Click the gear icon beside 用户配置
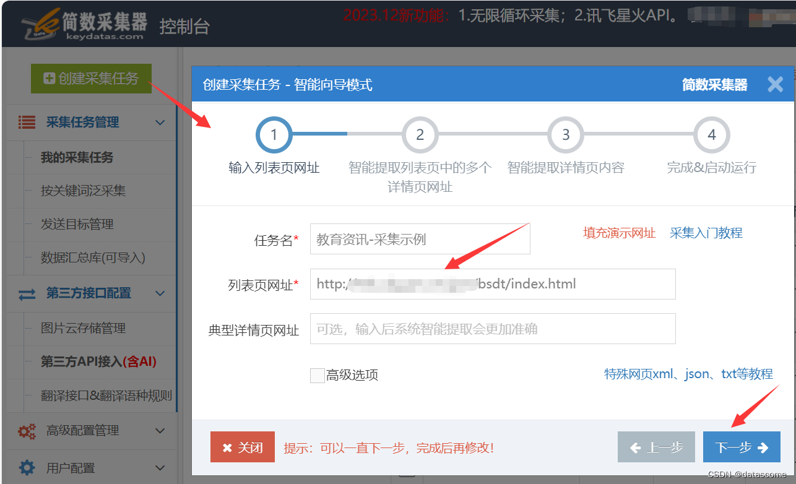The image size is (796, 484). pos(26,467)
